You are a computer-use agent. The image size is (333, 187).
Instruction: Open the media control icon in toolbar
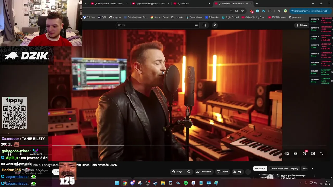pos(279,11)
